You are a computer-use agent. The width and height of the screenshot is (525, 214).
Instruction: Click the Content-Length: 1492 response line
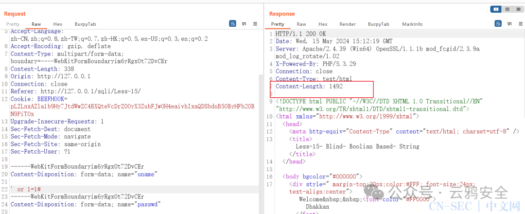[309, 87]
